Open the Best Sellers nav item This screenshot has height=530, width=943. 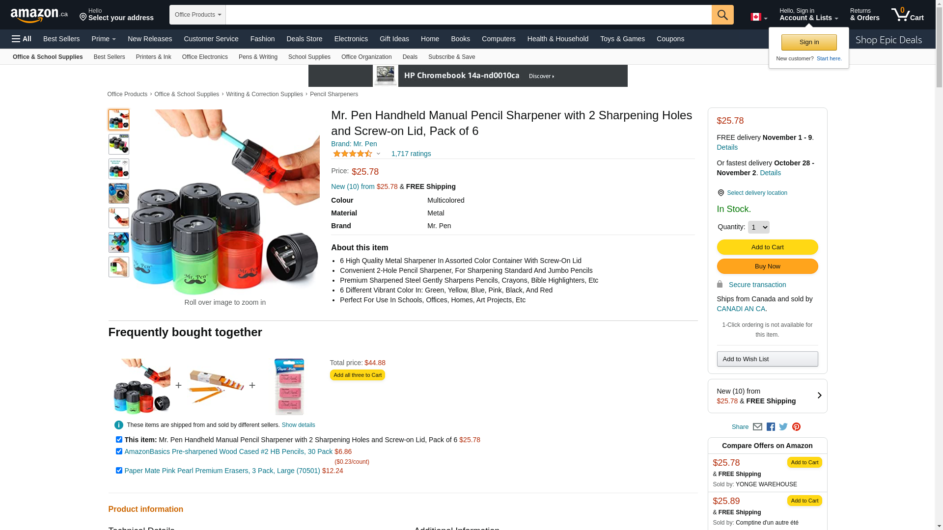61,39
